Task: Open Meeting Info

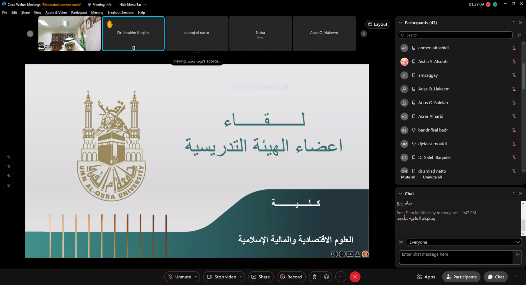Action: tap(99, 5)
